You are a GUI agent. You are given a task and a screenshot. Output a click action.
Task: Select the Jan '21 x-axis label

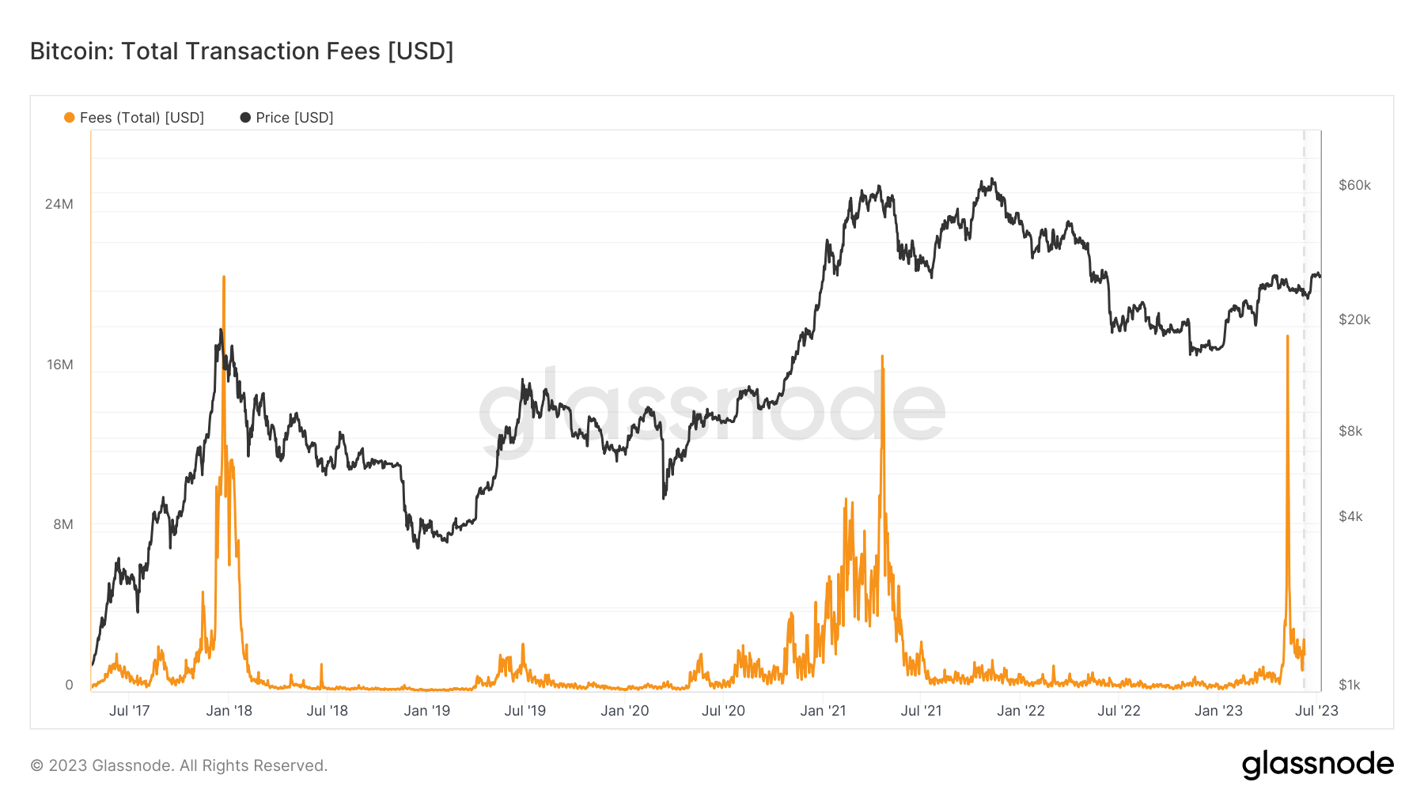tap(823, 711)
